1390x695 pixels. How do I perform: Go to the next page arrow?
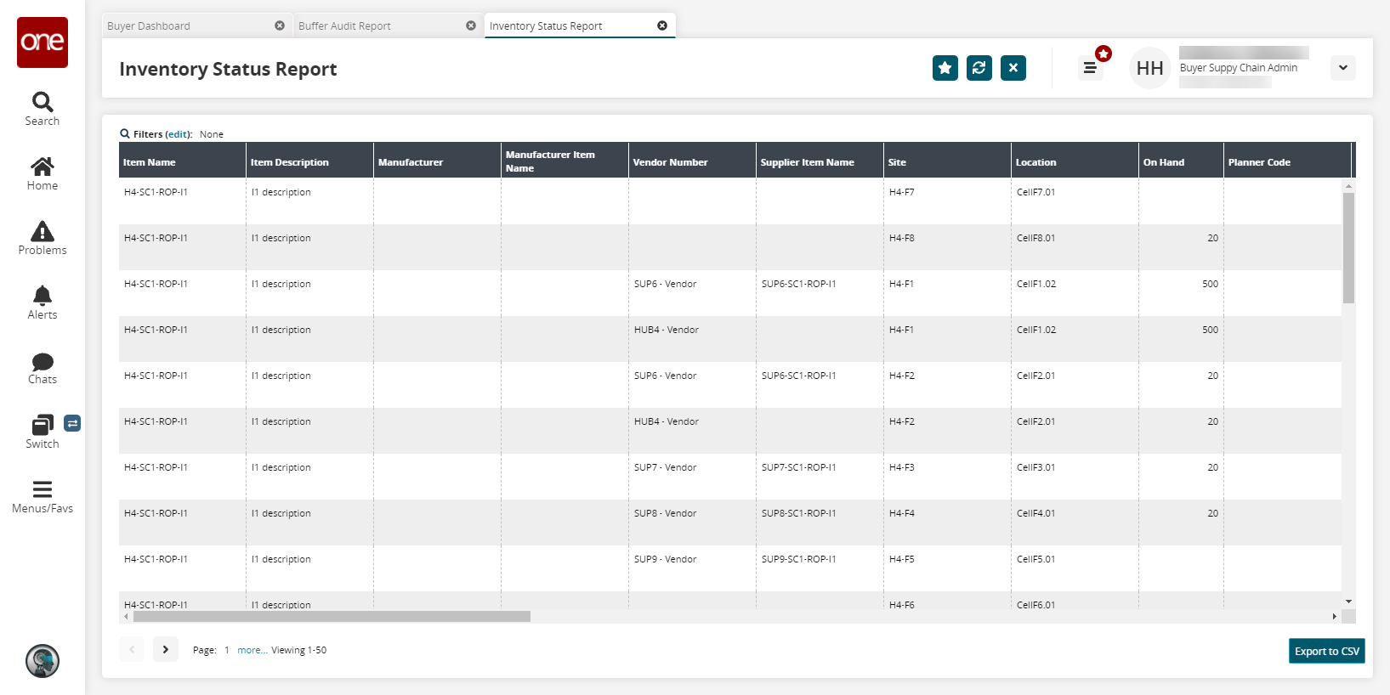166,649
